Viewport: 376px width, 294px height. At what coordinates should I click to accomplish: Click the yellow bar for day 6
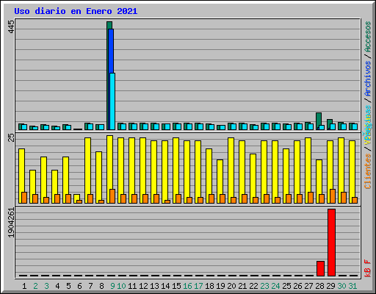click(76, 198)
